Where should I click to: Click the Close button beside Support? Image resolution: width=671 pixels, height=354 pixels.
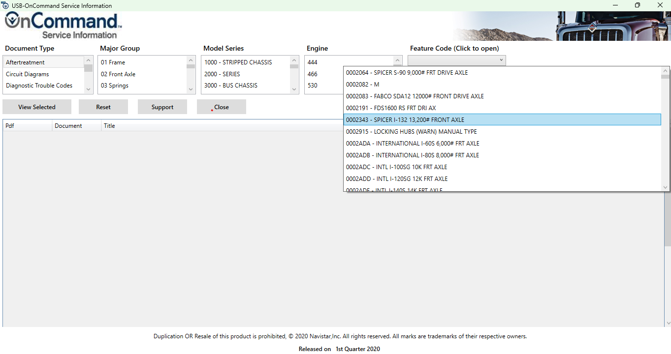point(222,107)
